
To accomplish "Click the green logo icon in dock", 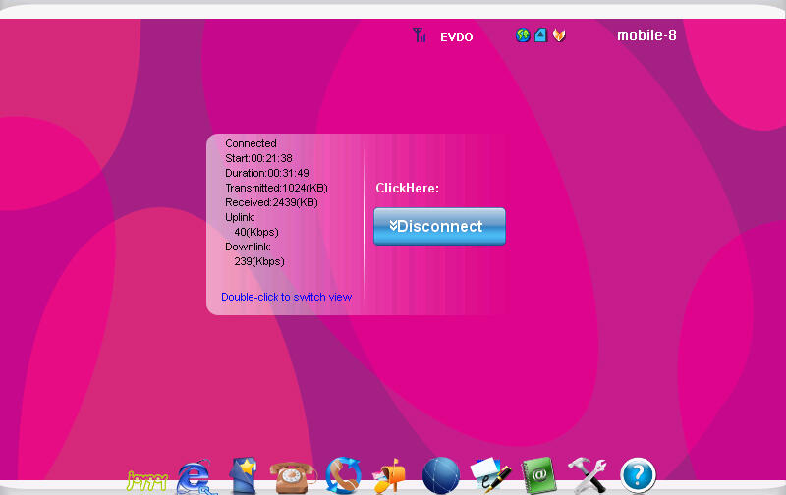I will 146,481.
